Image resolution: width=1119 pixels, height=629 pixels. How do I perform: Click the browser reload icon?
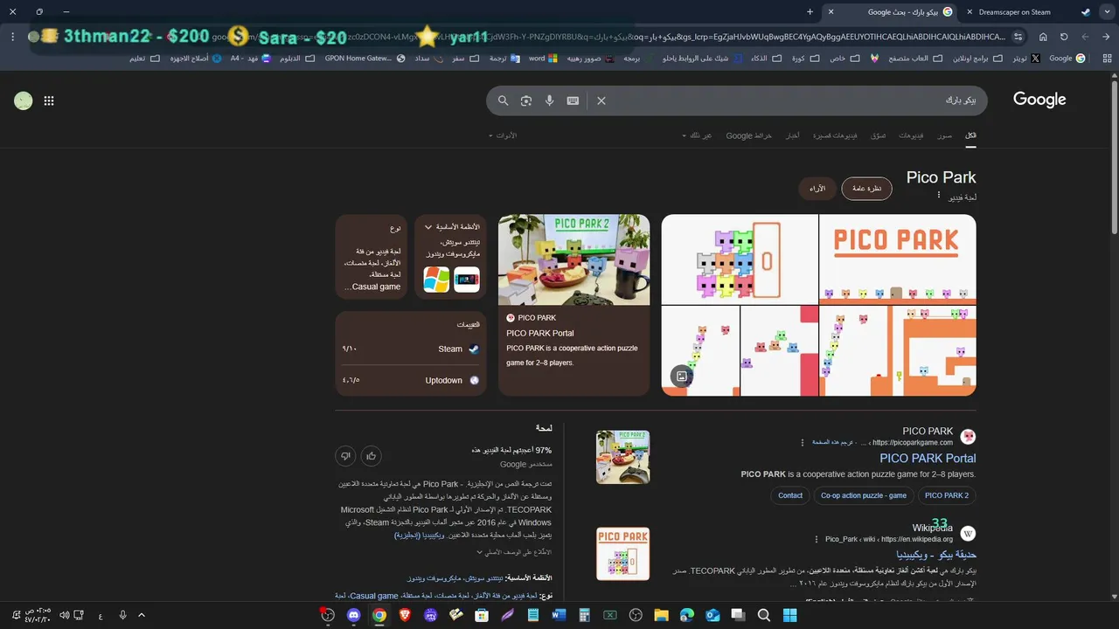[x=1064, y=37]
